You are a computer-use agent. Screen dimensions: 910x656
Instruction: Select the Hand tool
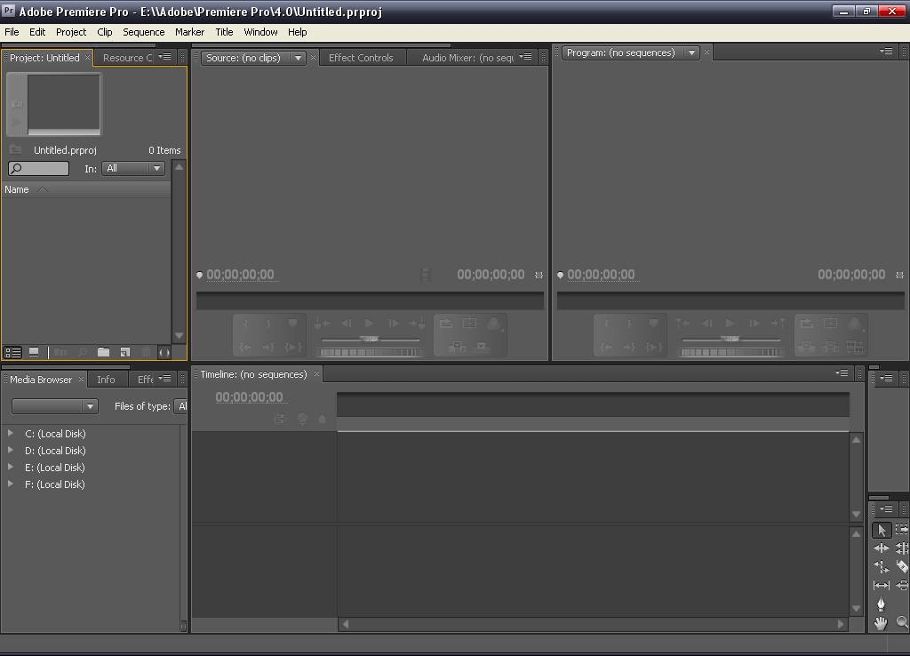(881, 623)
